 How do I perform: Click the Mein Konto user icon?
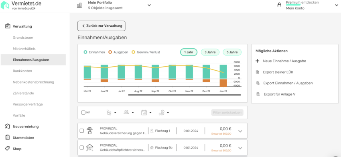pos(279,5)
